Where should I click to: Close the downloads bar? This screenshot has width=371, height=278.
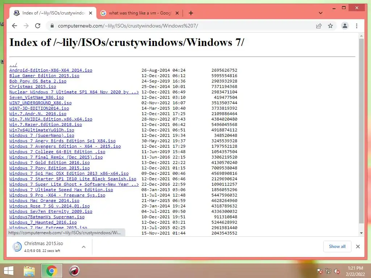358,247
